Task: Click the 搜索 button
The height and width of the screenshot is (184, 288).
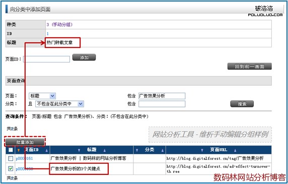Action: (242, 104)
